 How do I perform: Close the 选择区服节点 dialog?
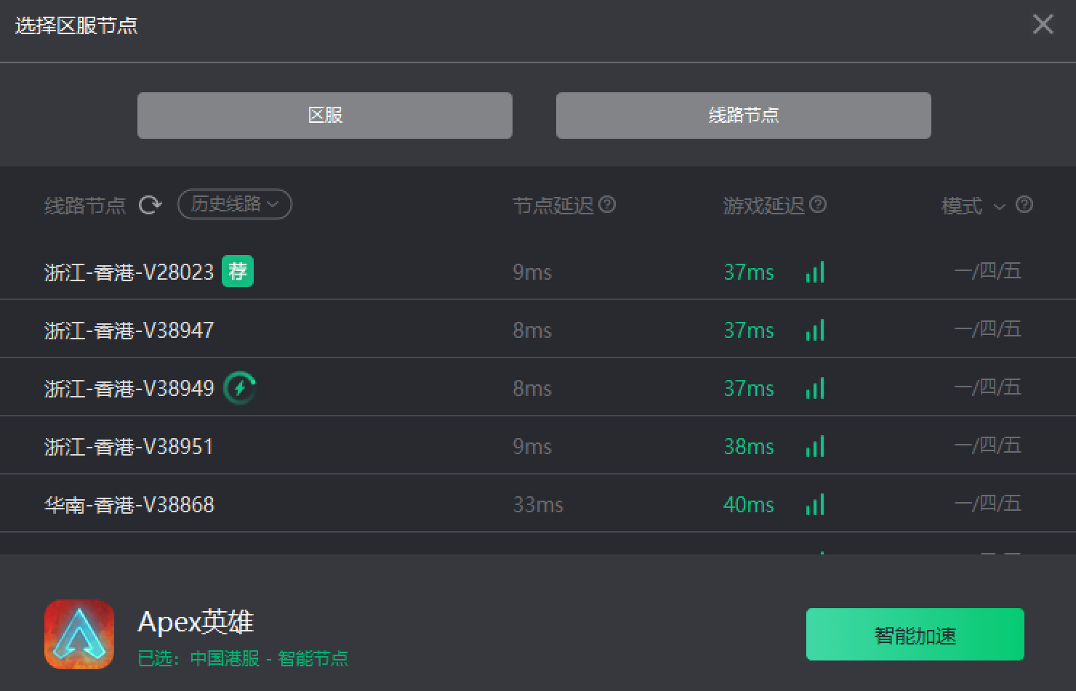pyautogui.click(x=1043, y=25)
